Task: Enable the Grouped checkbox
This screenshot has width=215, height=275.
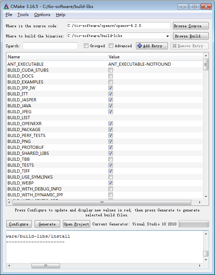Action: 86,46
